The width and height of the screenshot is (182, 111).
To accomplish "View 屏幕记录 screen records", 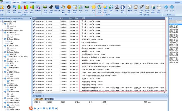I will point(45,9).
